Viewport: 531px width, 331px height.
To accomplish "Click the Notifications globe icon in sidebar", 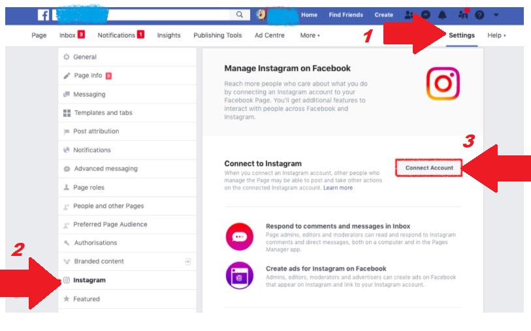I will [x=67, y=150].
